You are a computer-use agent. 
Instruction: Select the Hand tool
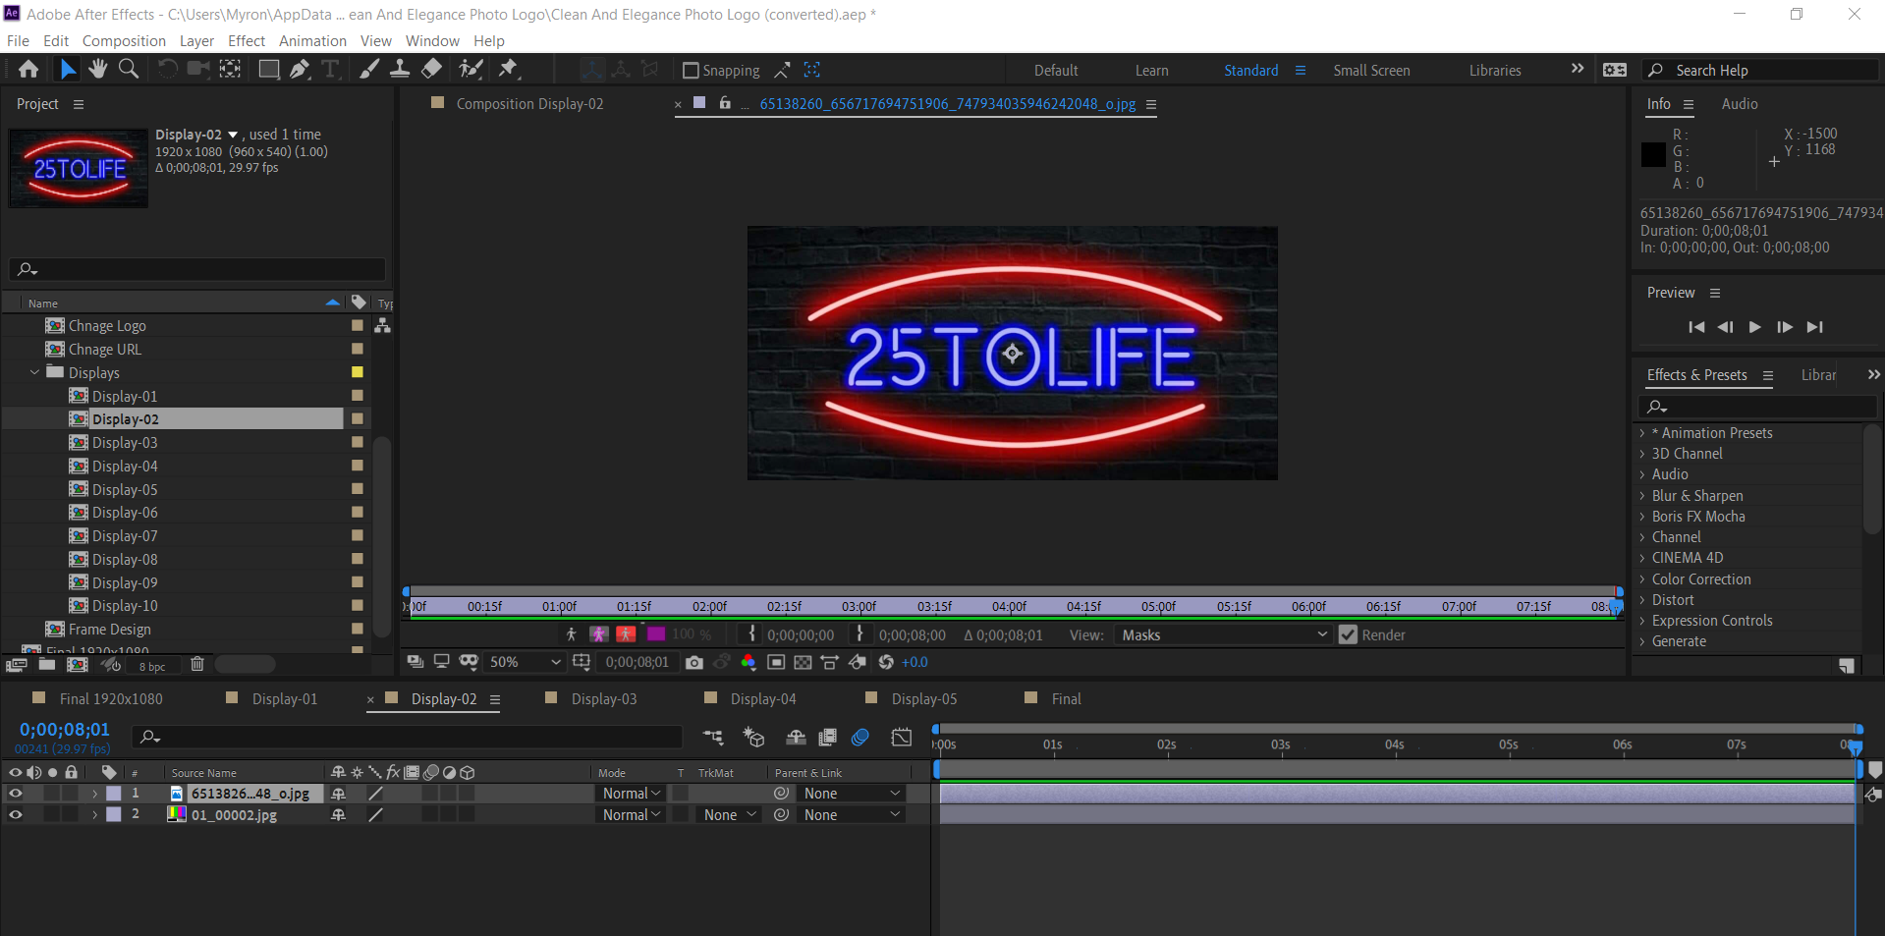point(97,69)
